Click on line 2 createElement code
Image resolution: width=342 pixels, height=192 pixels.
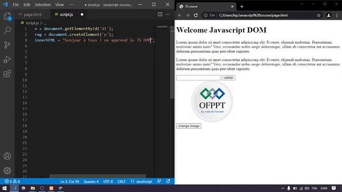tap(74, 34)
